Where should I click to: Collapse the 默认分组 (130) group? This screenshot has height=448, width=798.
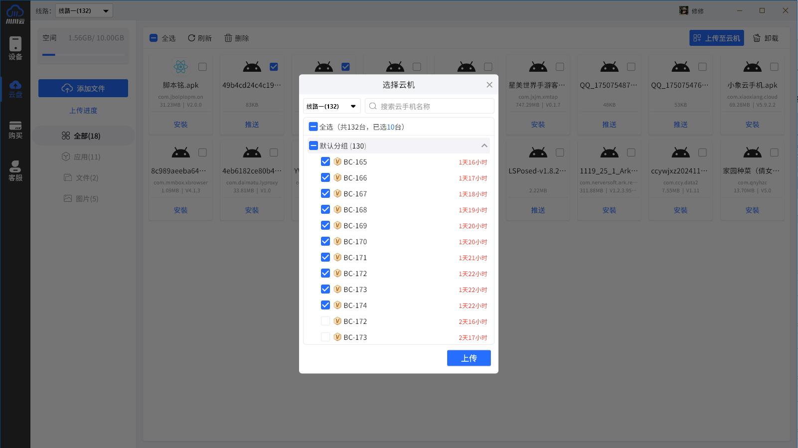(x=483, y=146)
